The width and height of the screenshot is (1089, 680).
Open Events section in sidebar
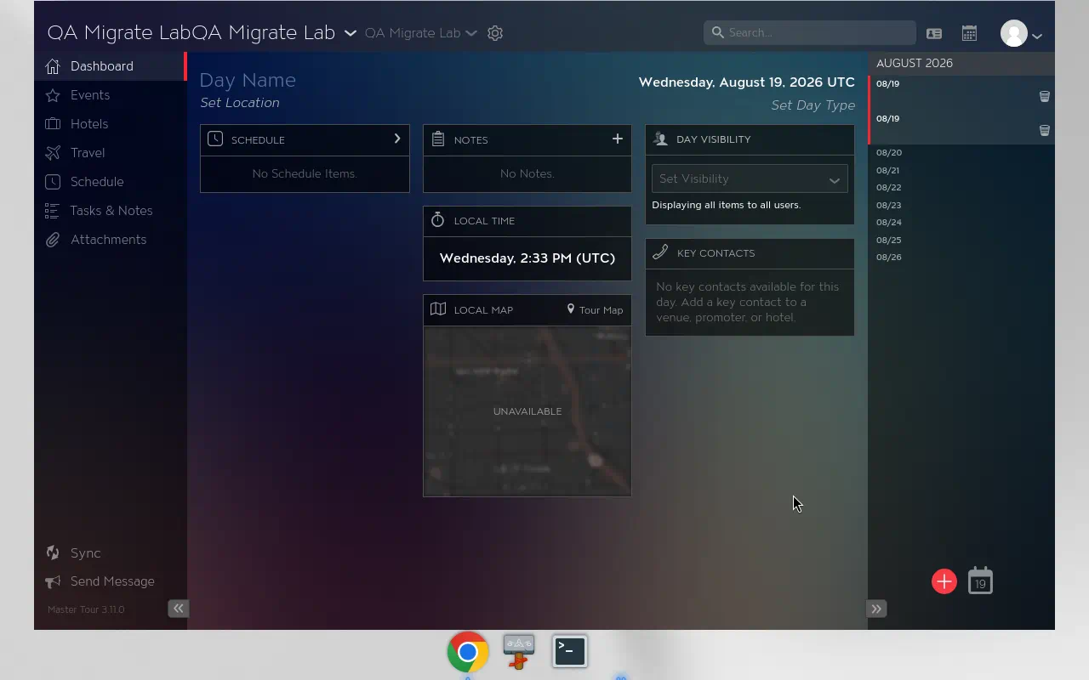coord(109,95)
